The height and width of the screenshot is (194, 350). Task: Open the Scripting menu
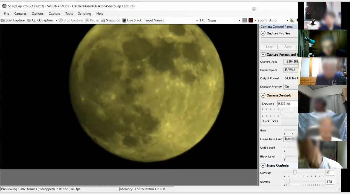(x=85, y=14)
